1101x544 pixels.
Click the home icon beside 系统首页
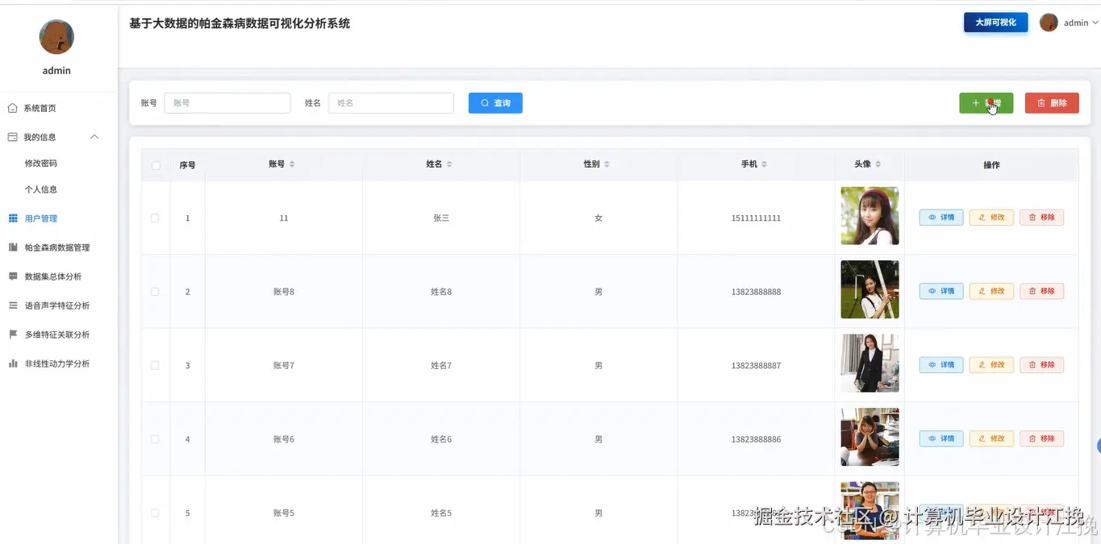(12, 108)
